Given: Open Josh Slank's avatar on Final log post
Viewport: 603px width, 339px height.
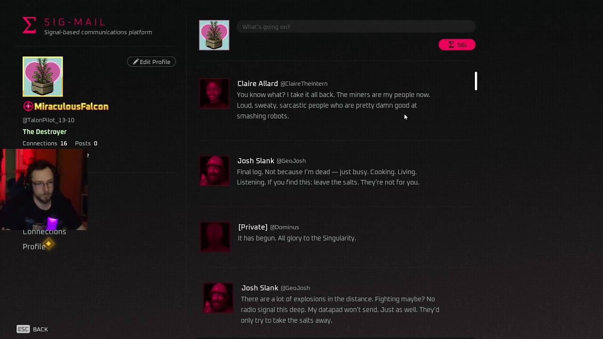Looking at the screenshot, I should coord(214,171).
